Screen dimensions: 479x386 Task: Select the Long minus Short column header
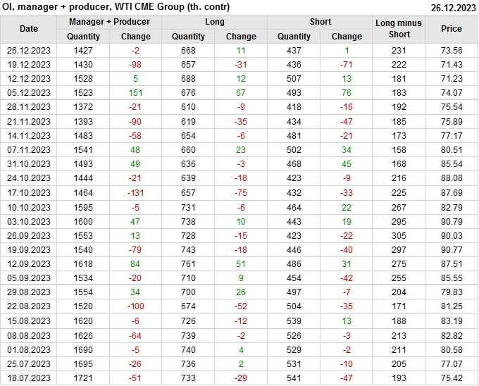[x=399, y=29]
